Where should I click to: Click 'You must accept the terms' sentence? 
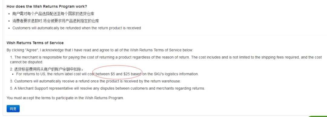[65, 98]
